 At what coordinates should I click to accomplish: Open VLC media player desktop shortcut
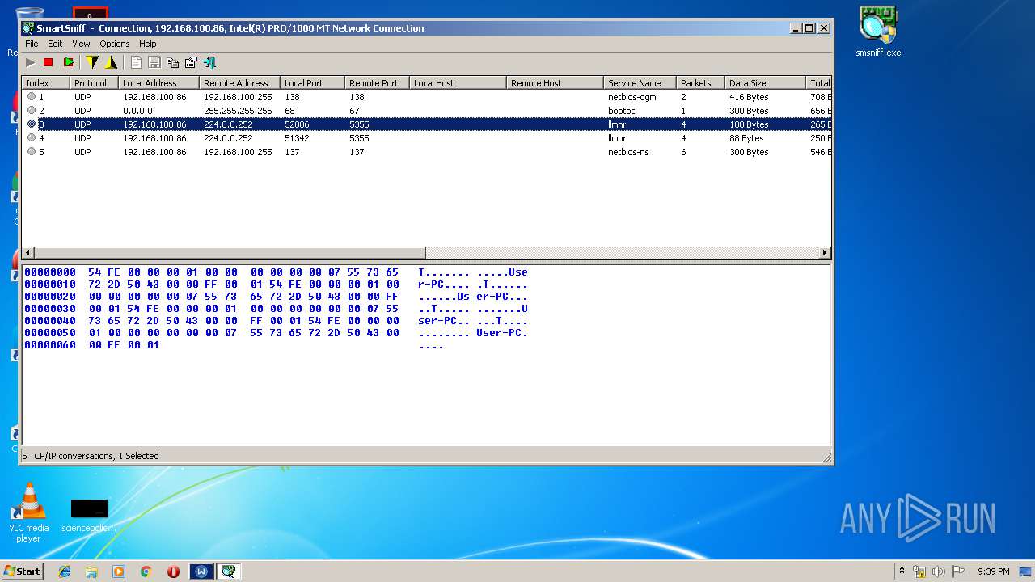(29, 512)
